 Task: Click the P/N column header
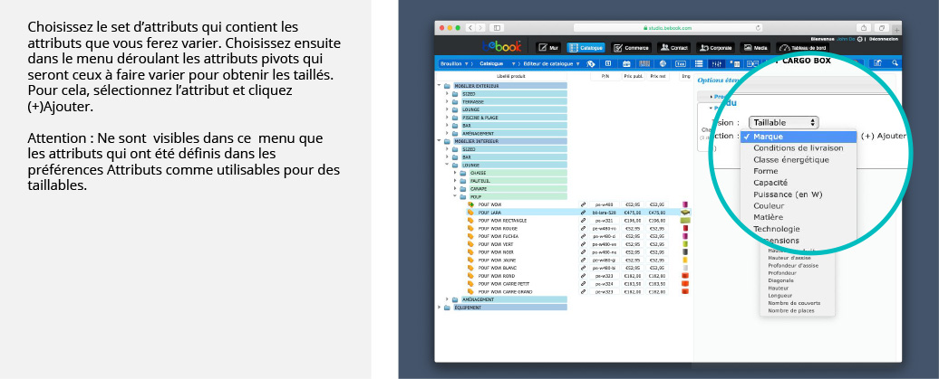click(605, 77)
